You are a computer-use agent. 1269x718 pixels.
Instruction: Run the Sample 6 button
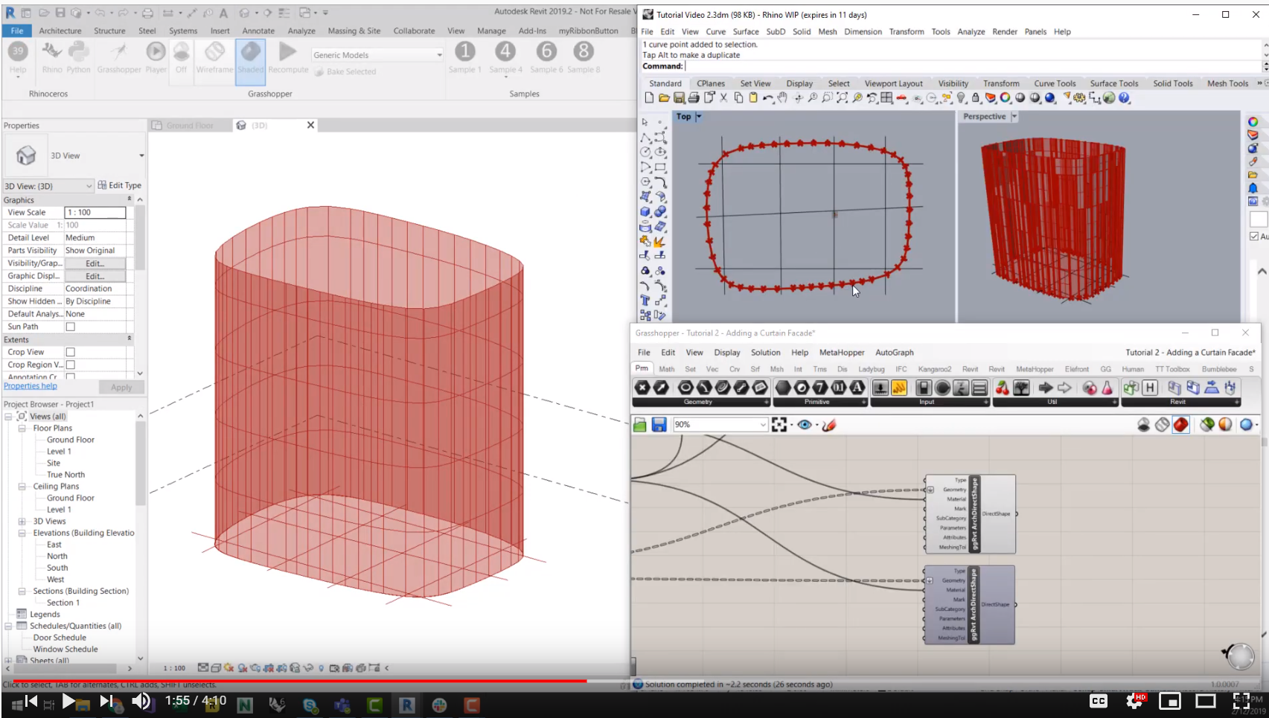coord(546,58)
